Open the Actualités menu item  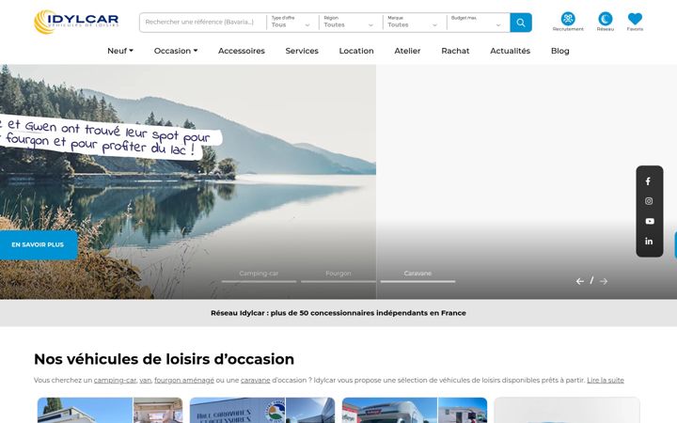click(x=510, y=51)
